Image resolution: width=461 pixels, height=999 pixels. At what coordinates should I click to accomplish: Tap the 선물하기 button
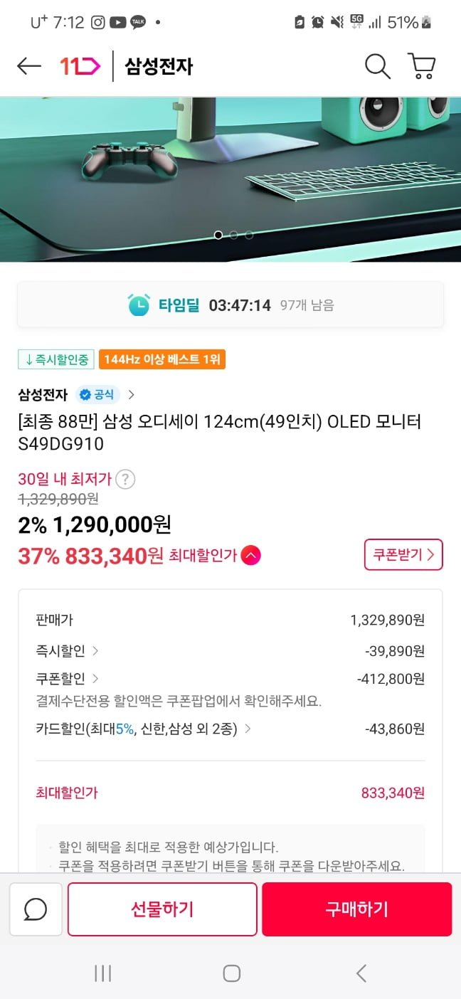[x=162, y=909]
